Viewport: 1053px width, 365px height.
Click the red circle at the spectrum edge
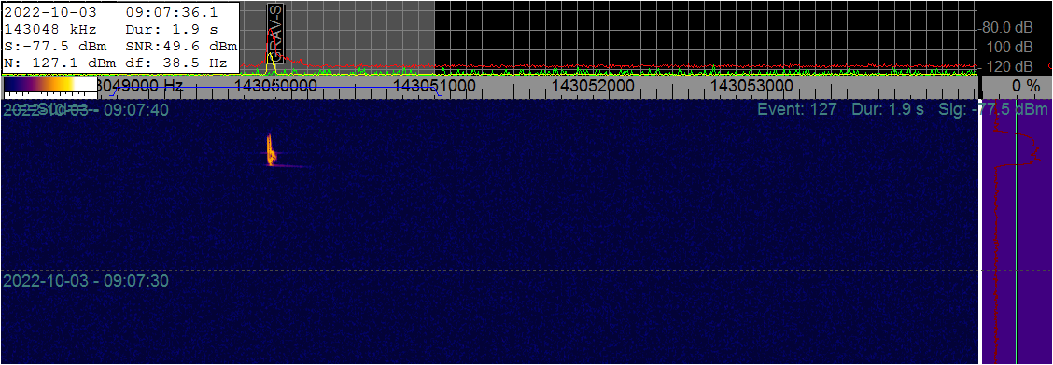1051,66
